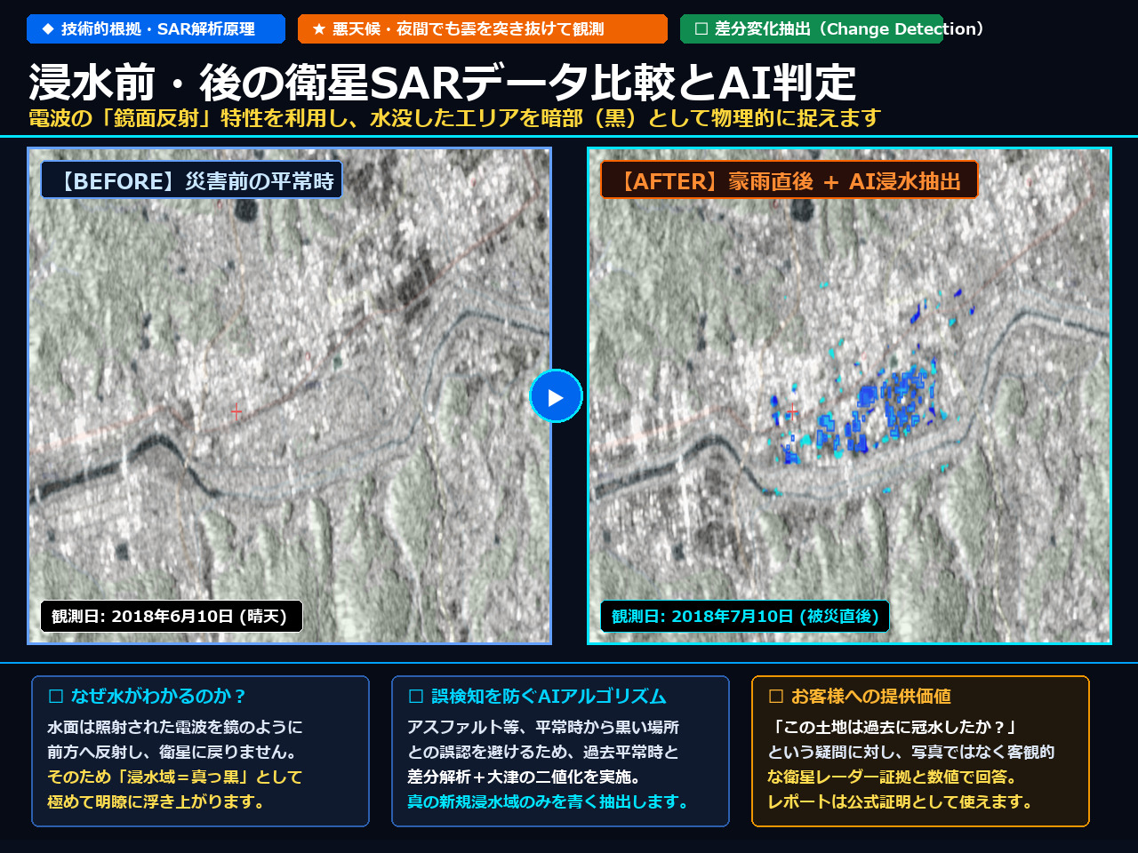Viewport: 1138px width, 853px height.
Task: Click the cyan highlighted text 真の新規浸水域のみを青く抽出します
Action: [549, 801]
